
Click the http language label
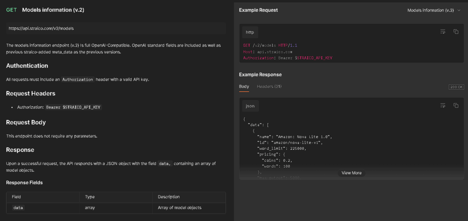pyautogui.click(x=250, y=32)
